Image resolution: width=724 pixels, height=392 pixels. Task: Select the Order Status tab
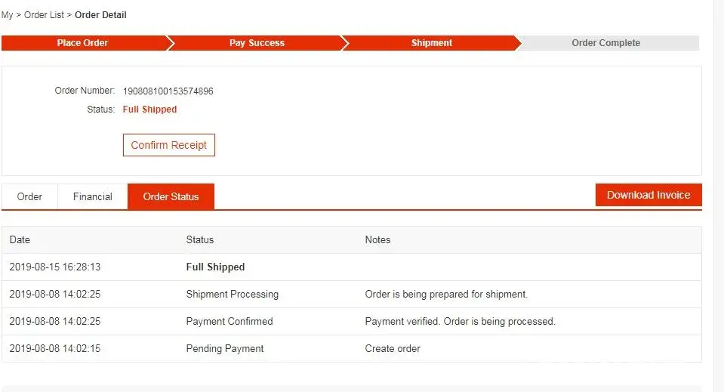point(171,196)
